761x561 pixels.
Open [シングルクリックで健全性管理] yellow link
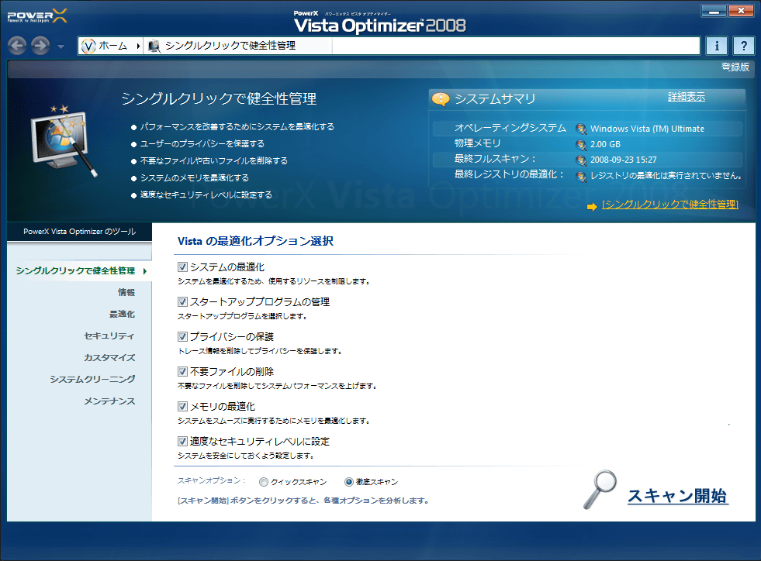click(669, 205)
